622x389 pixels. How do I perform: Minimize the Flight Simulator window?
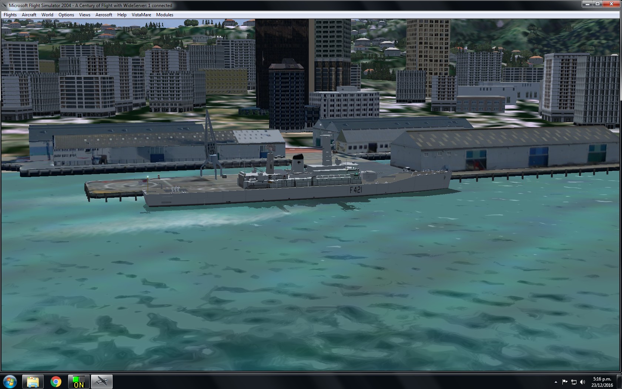pyautogui.click(x=587, y=4)
